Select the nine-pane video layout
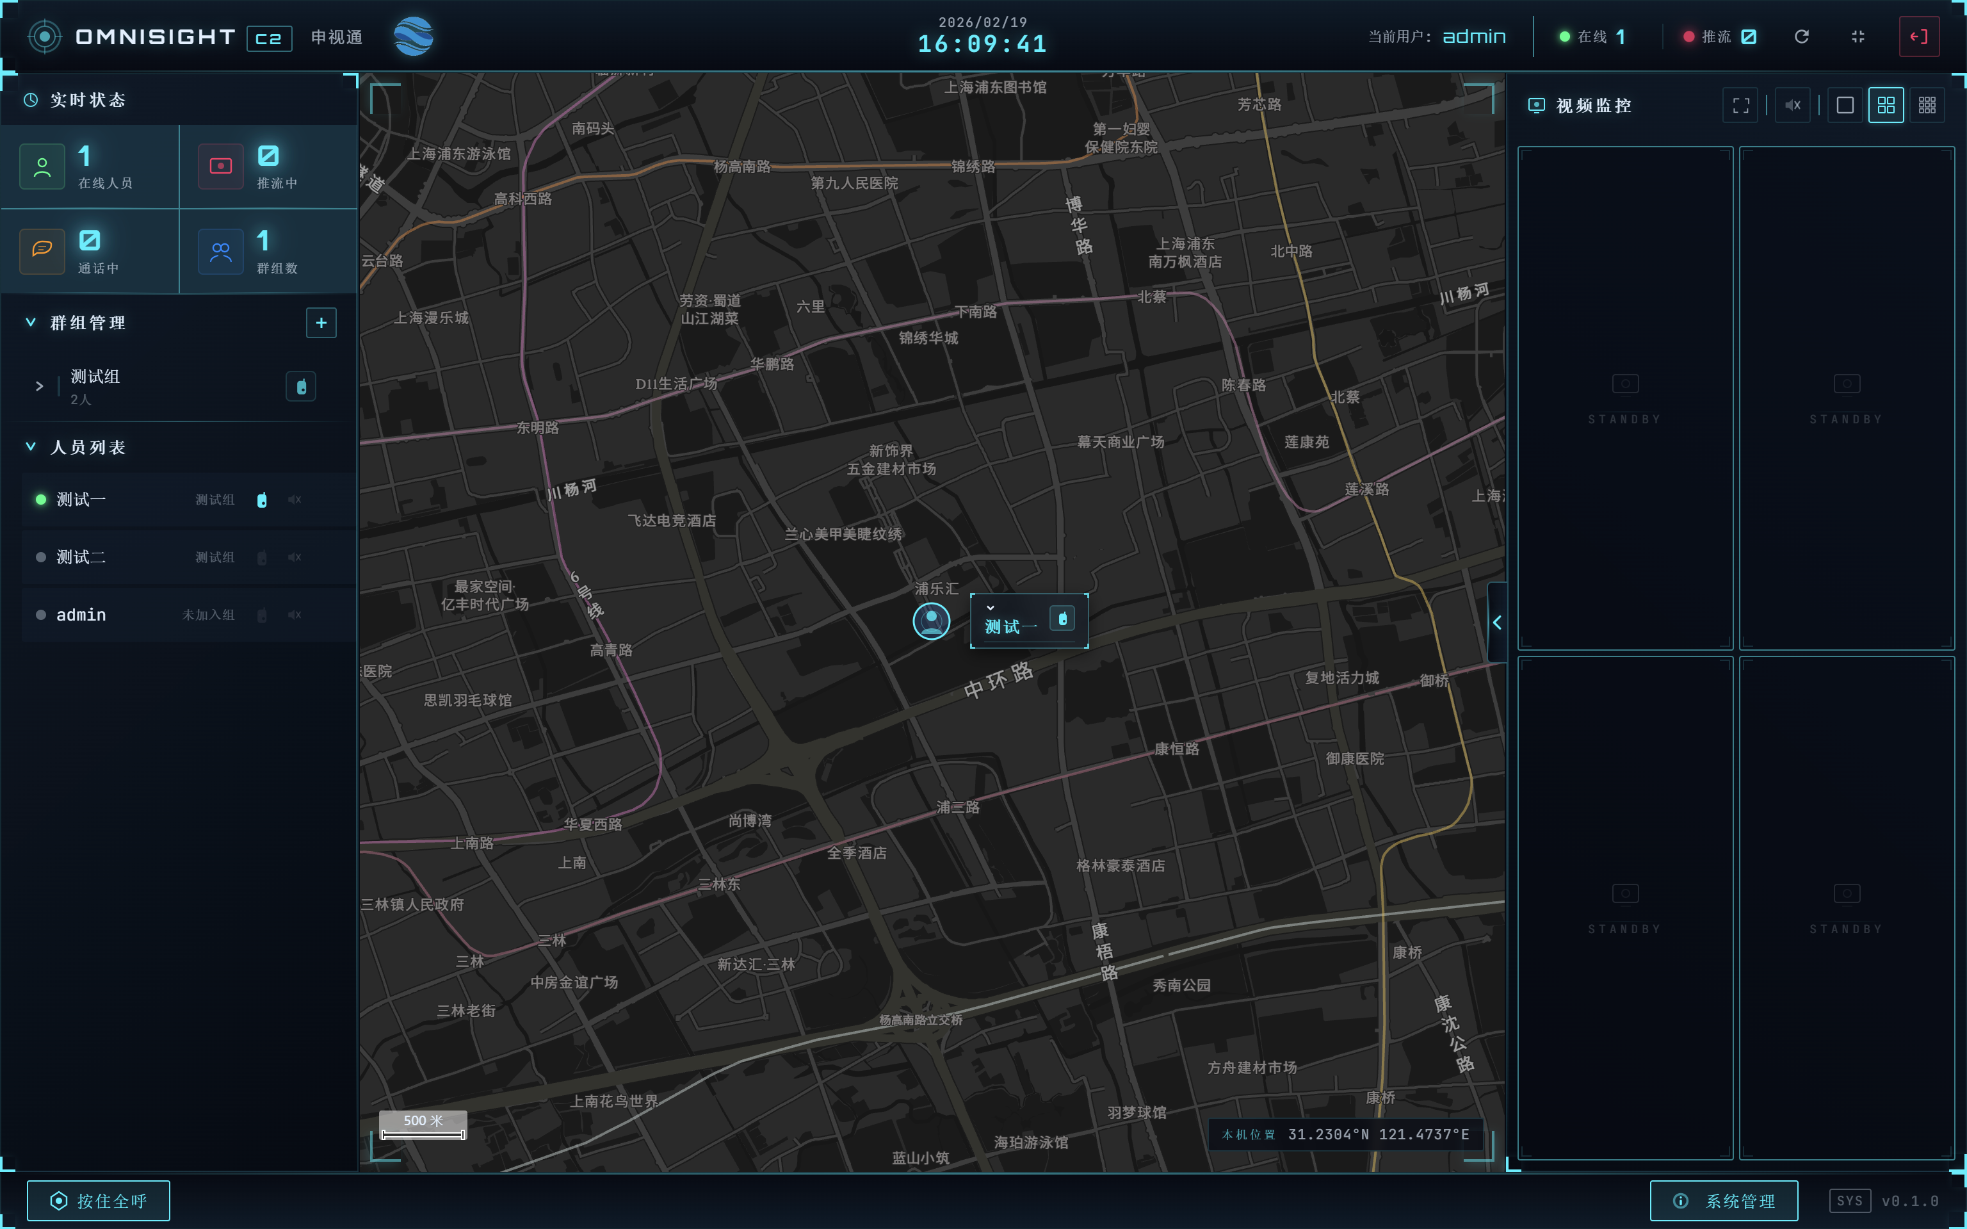This screenshot has width=1967, height=1229. 1927,106
